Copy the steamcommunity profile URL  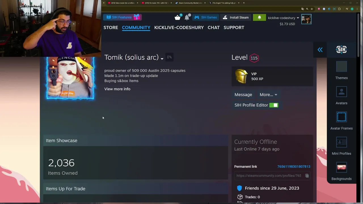[307, 176]
